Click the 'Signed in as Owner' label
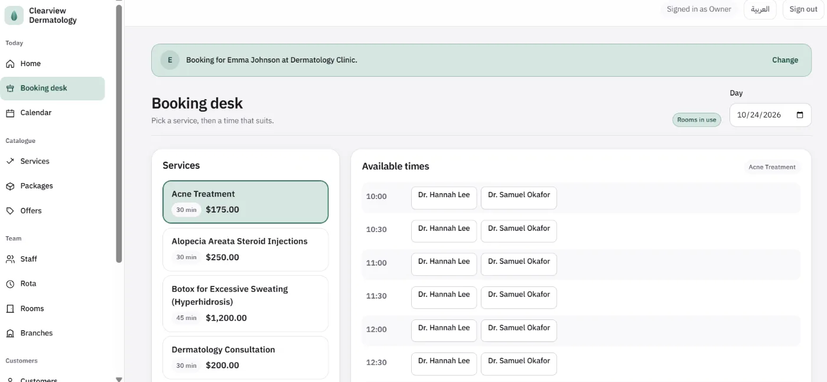The height and width of the screenshot is (382, 827). coord(699,9)
